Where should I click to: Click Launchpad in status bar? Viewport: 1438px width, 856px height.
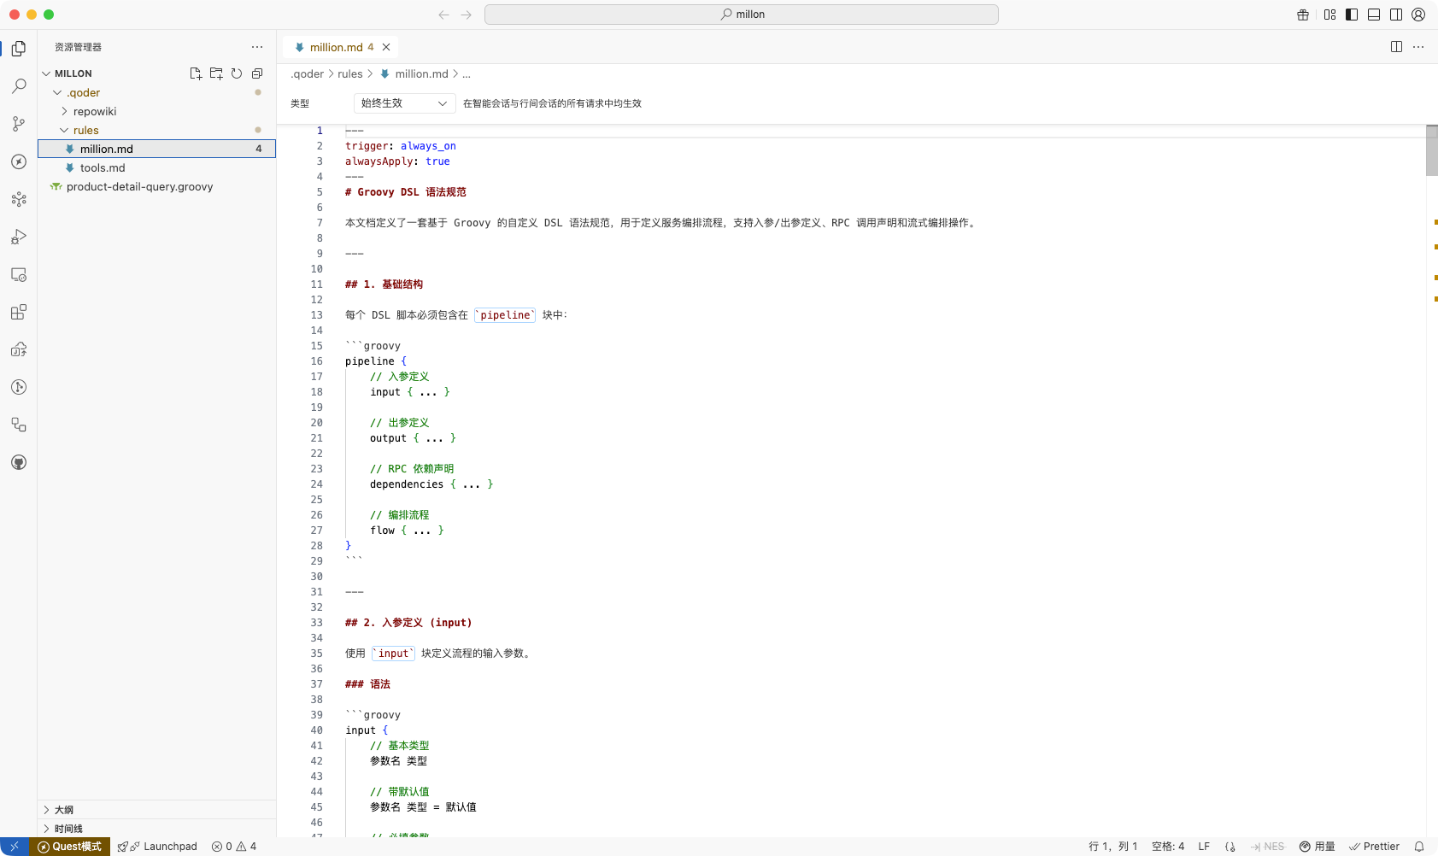[158, 847]
